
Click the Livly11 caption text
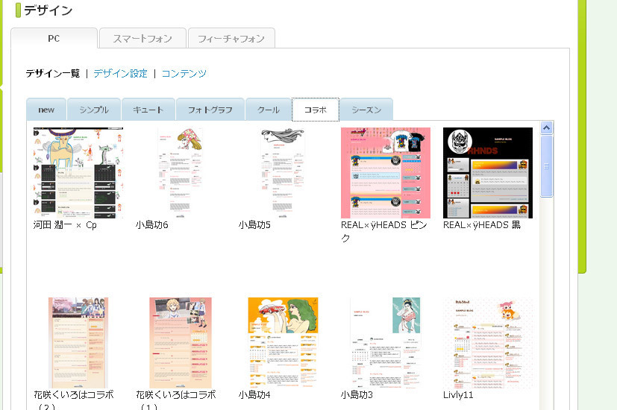[458, 394]
